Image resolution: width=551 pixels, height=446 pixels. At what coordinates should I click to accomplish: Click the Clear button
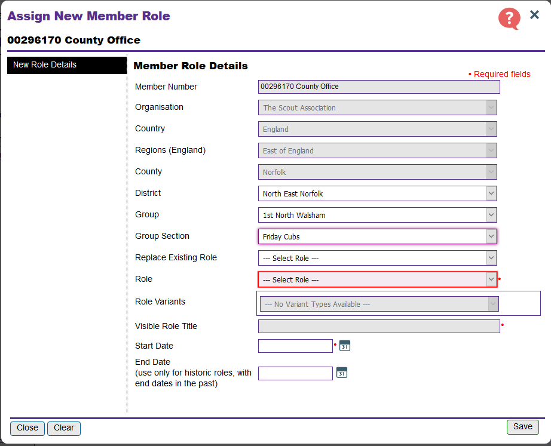[64, 427]
